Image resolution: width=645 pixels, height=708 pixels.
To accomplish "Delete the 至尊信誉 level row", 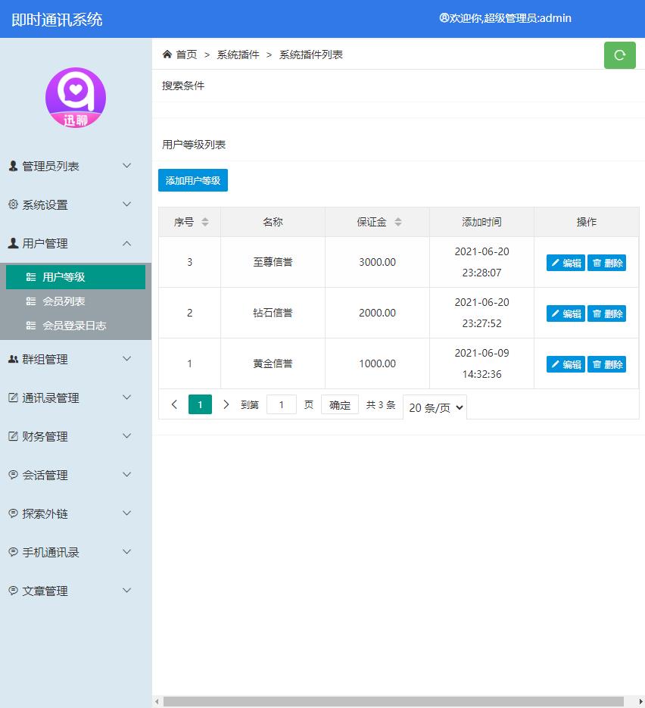I will [x=606, y=263].
